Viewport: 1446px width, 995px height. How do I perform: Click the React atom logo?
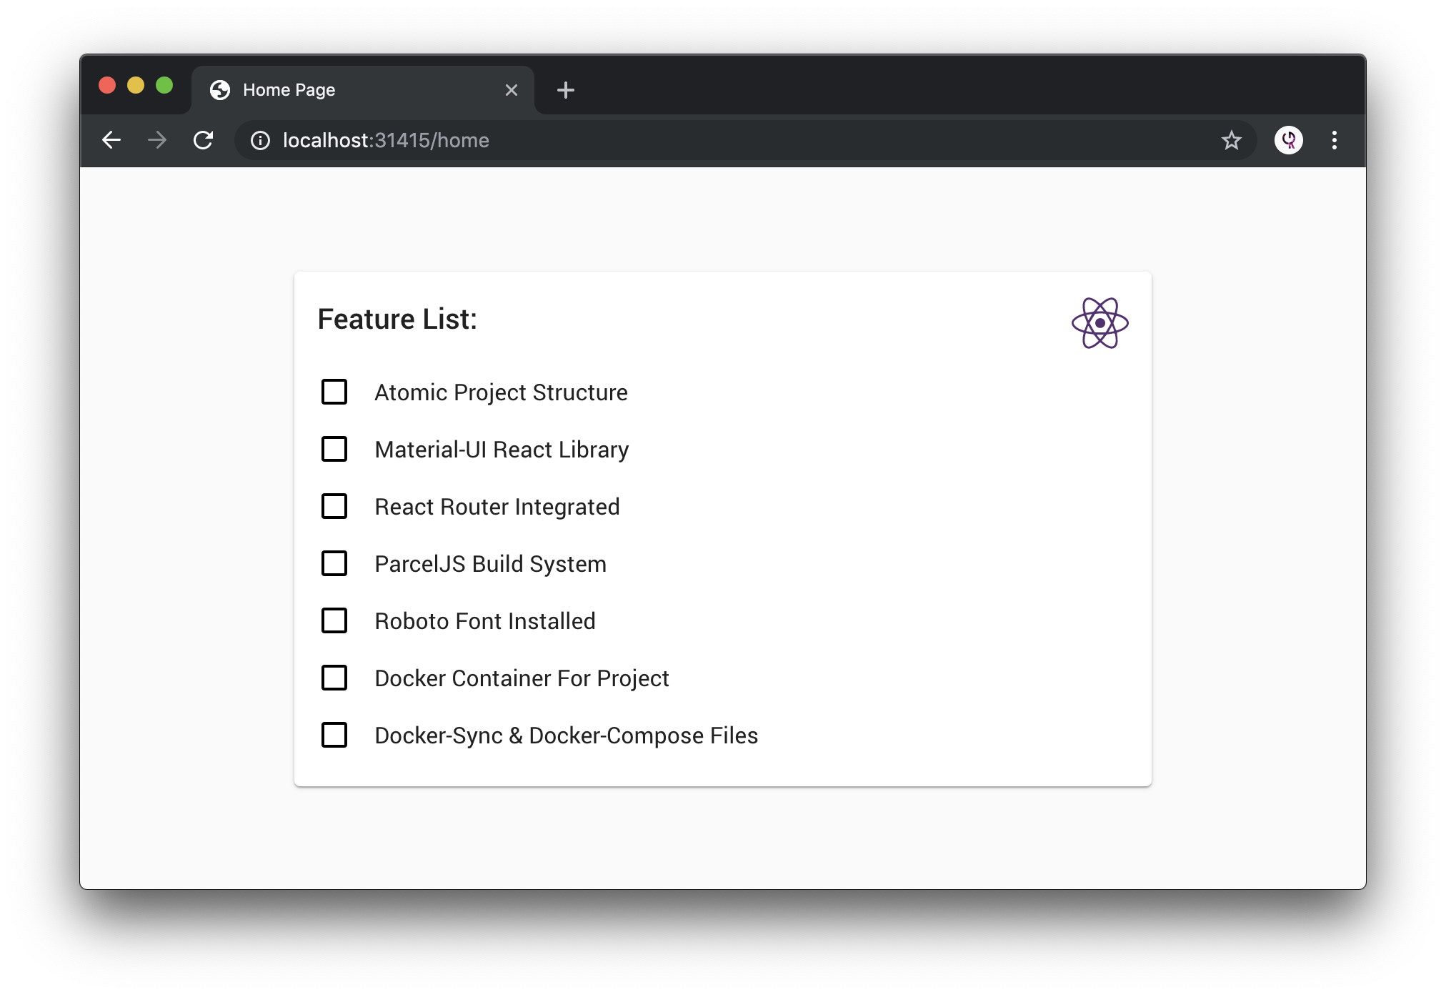[1100, 323]
